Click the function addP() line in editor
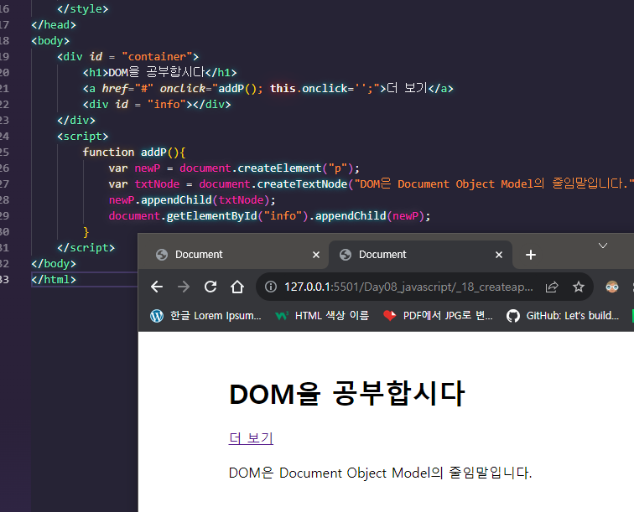This screenshot has height=512, width=634. tap(134, 153)
